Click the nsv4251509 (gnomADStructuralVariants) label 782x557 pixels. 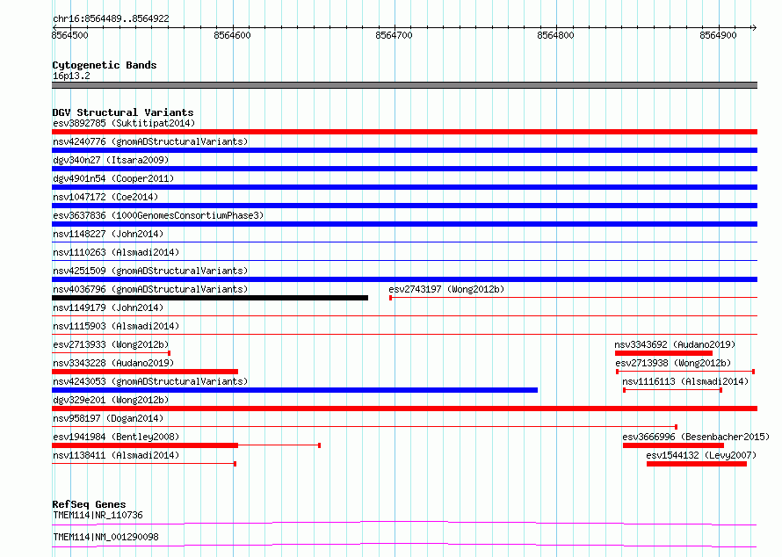tap(150, 271)
